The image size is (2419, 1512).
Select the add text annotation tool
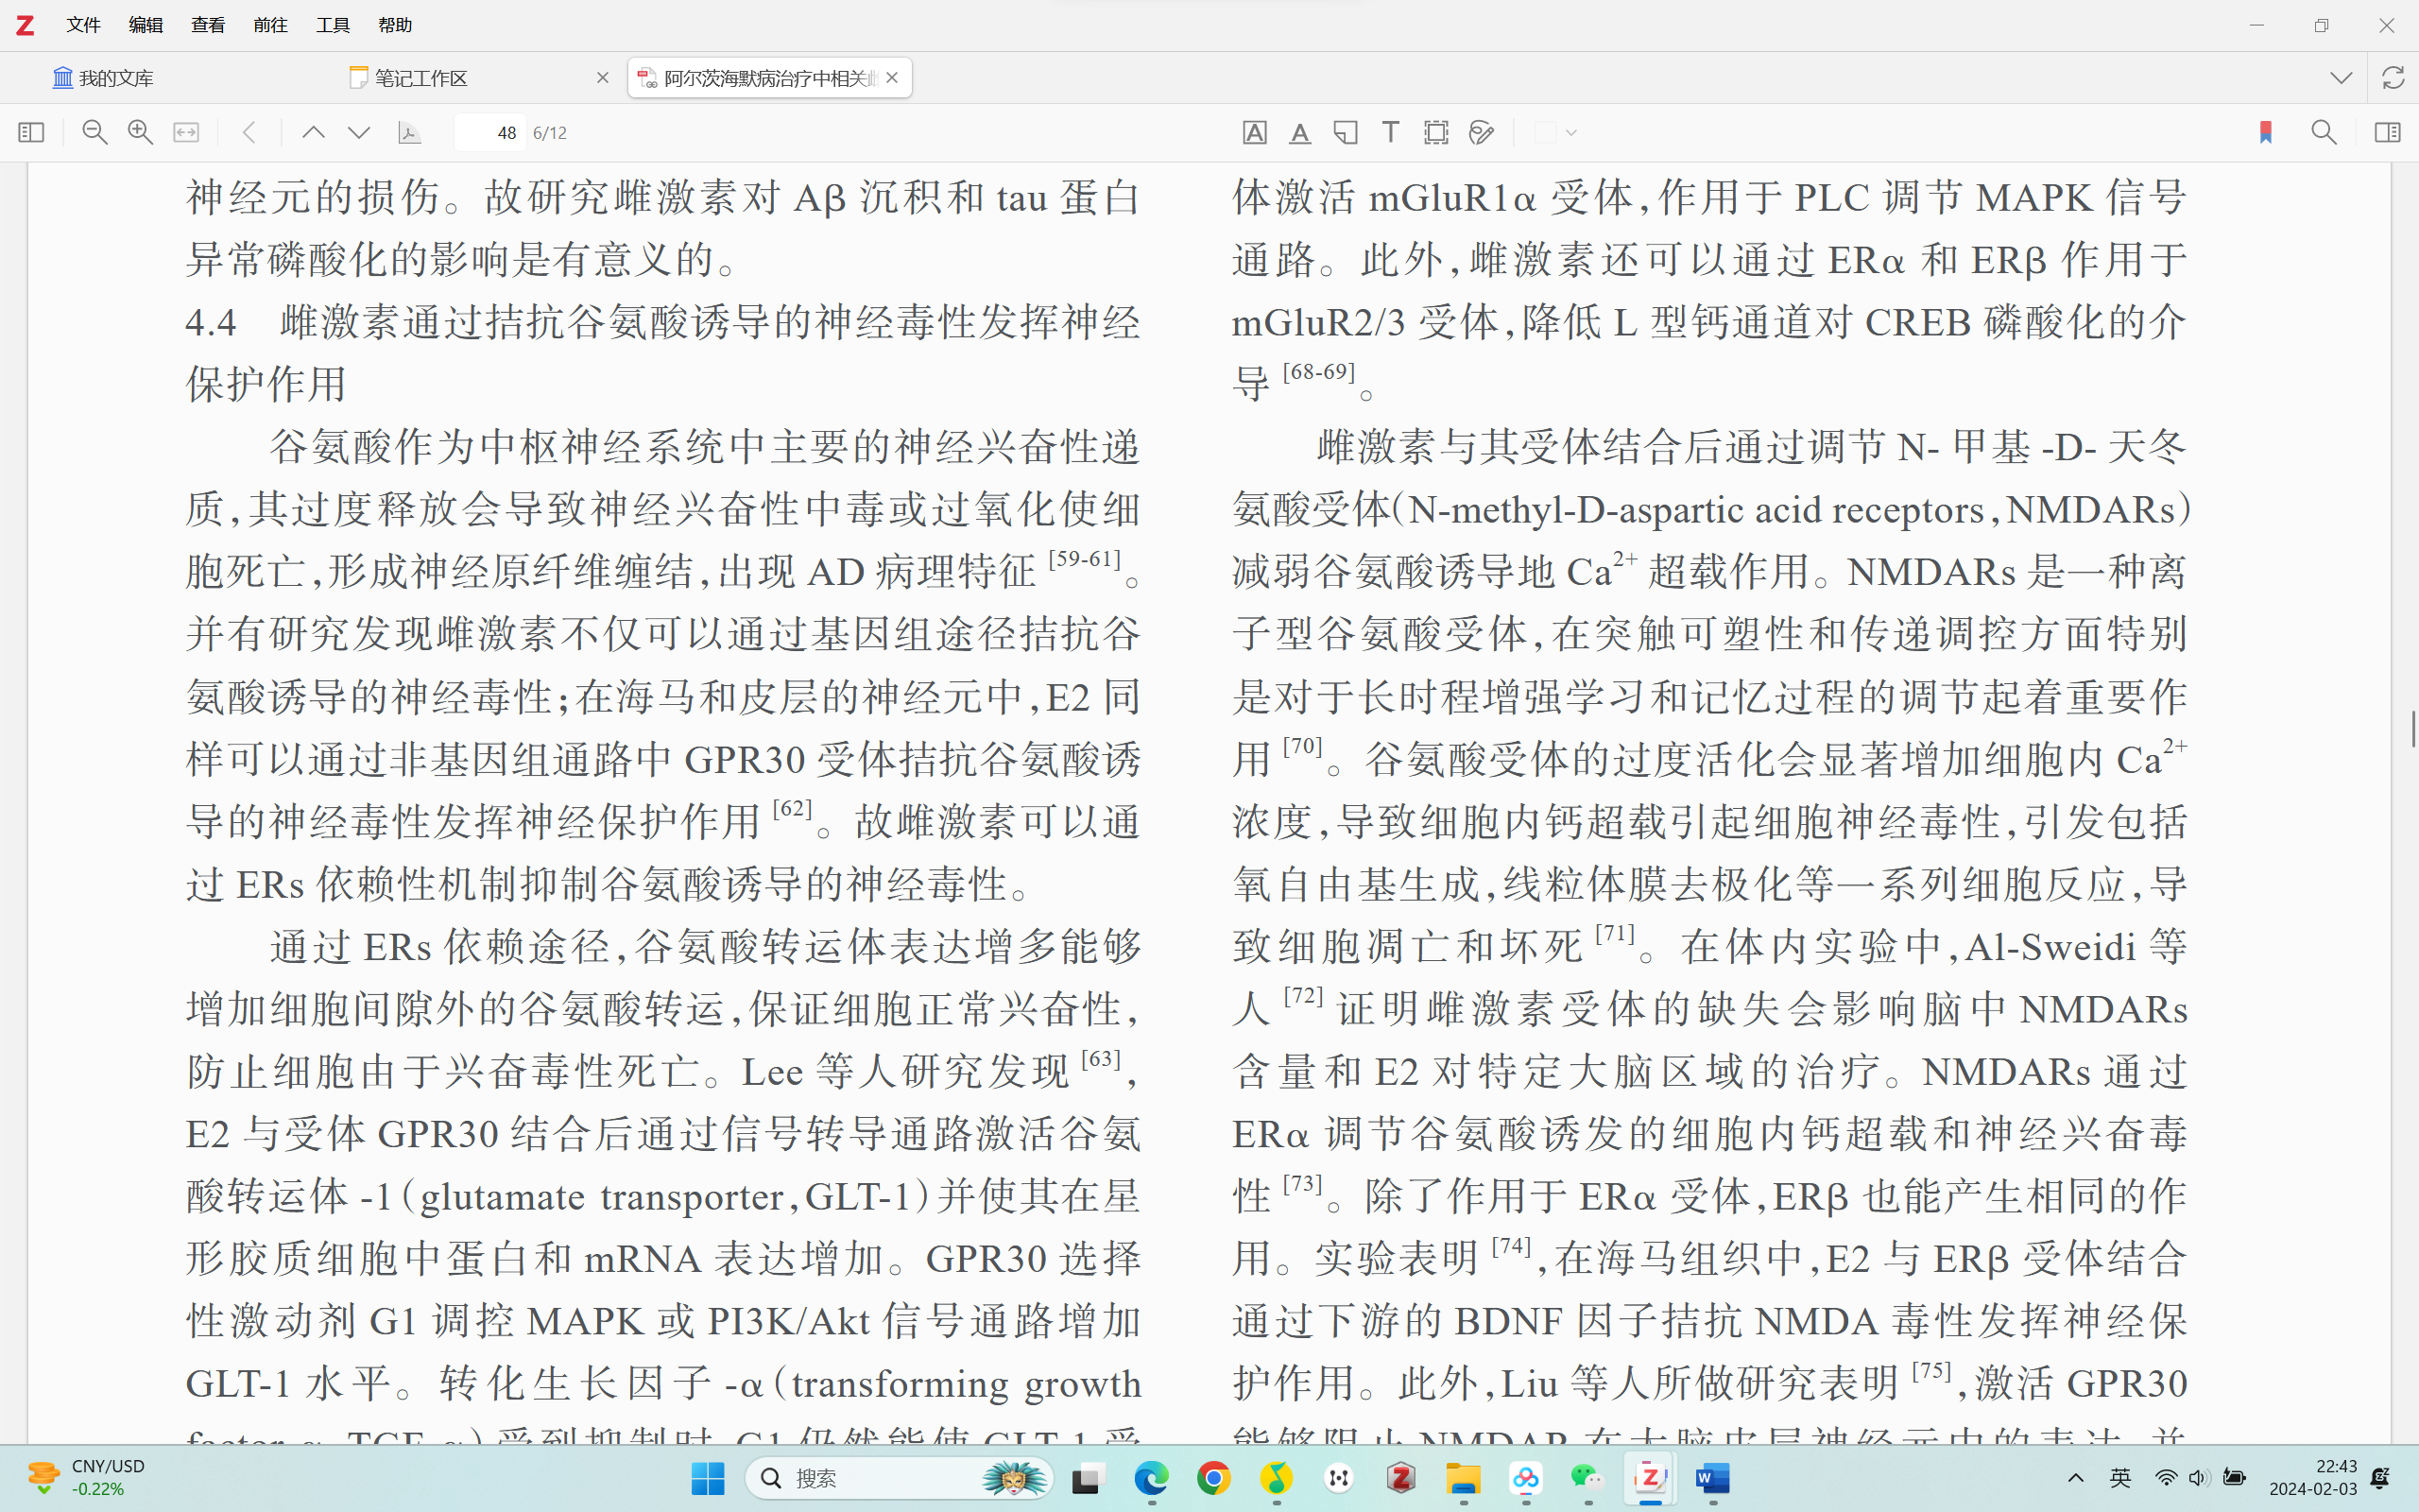1390,132
